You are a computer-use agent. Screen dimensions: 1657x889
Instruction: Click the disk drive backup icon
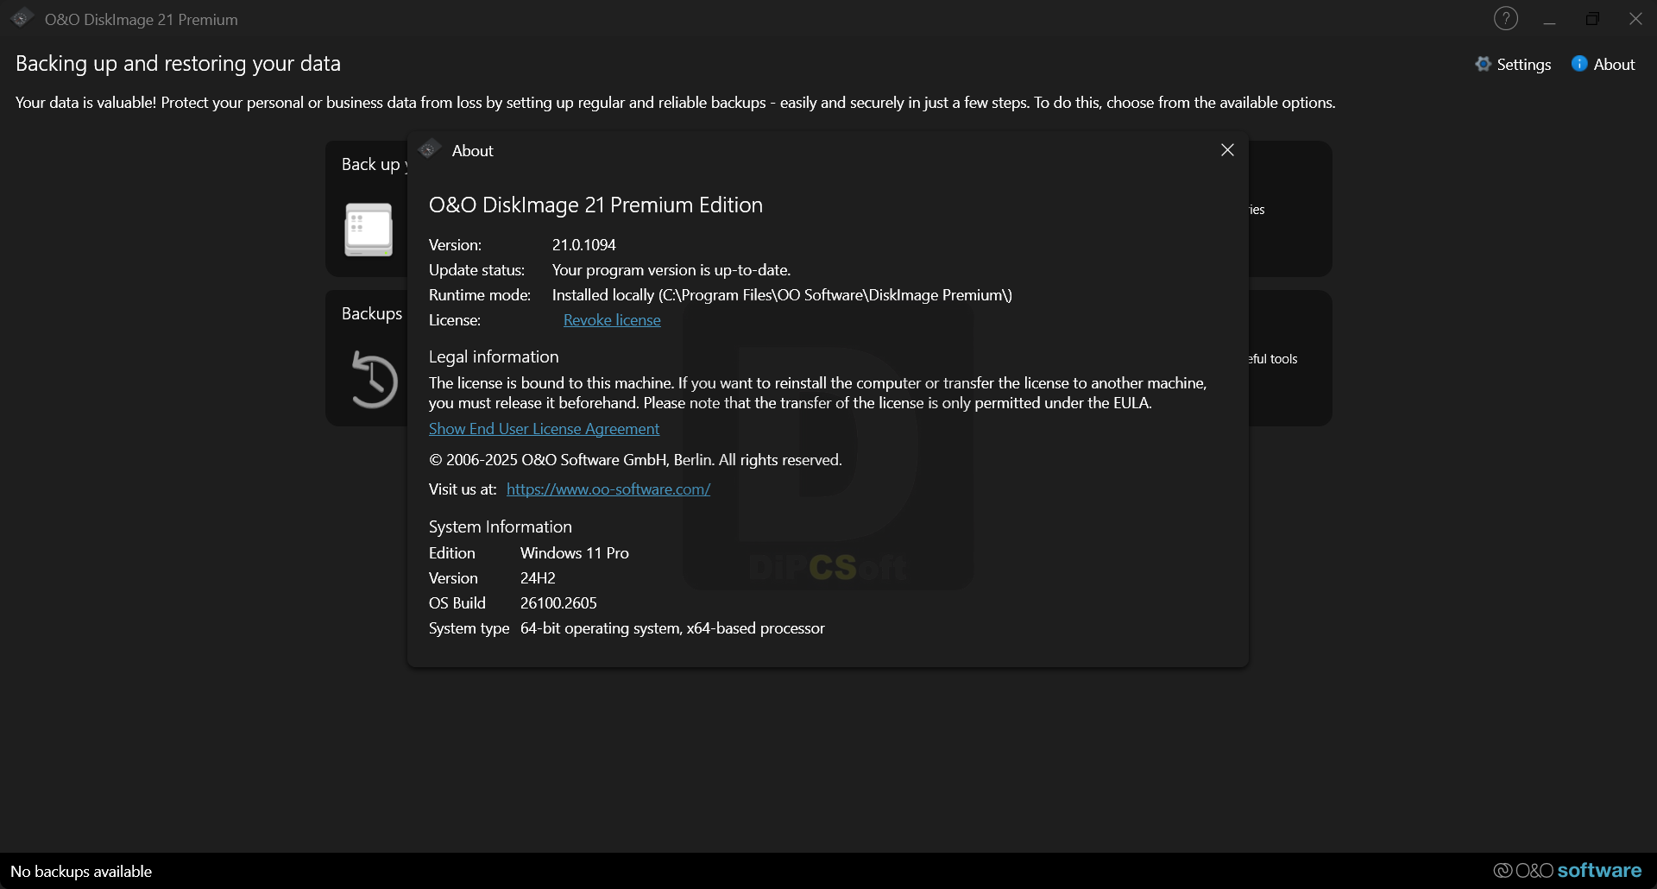[369, 230]
